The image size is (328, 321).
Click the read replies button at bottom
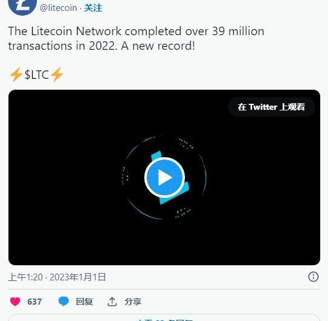click(x=164, y=317)
